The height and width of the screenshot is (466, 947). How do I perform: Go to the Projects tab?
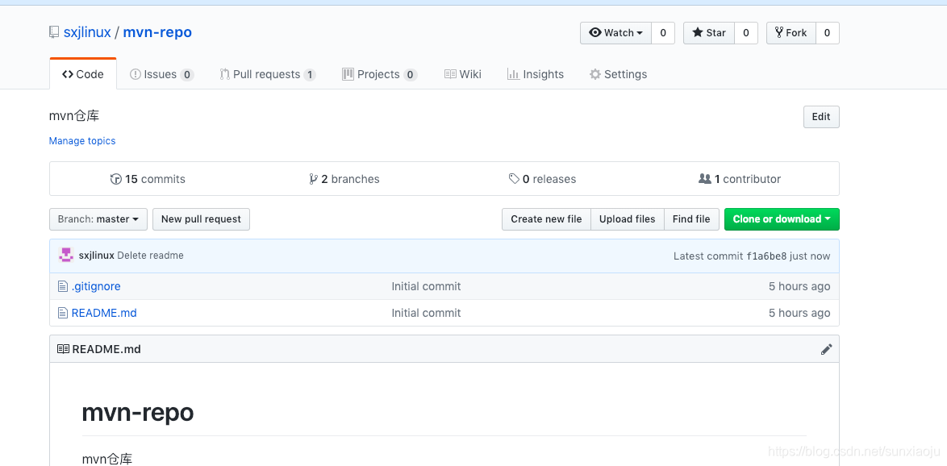[x=380, y=74]
